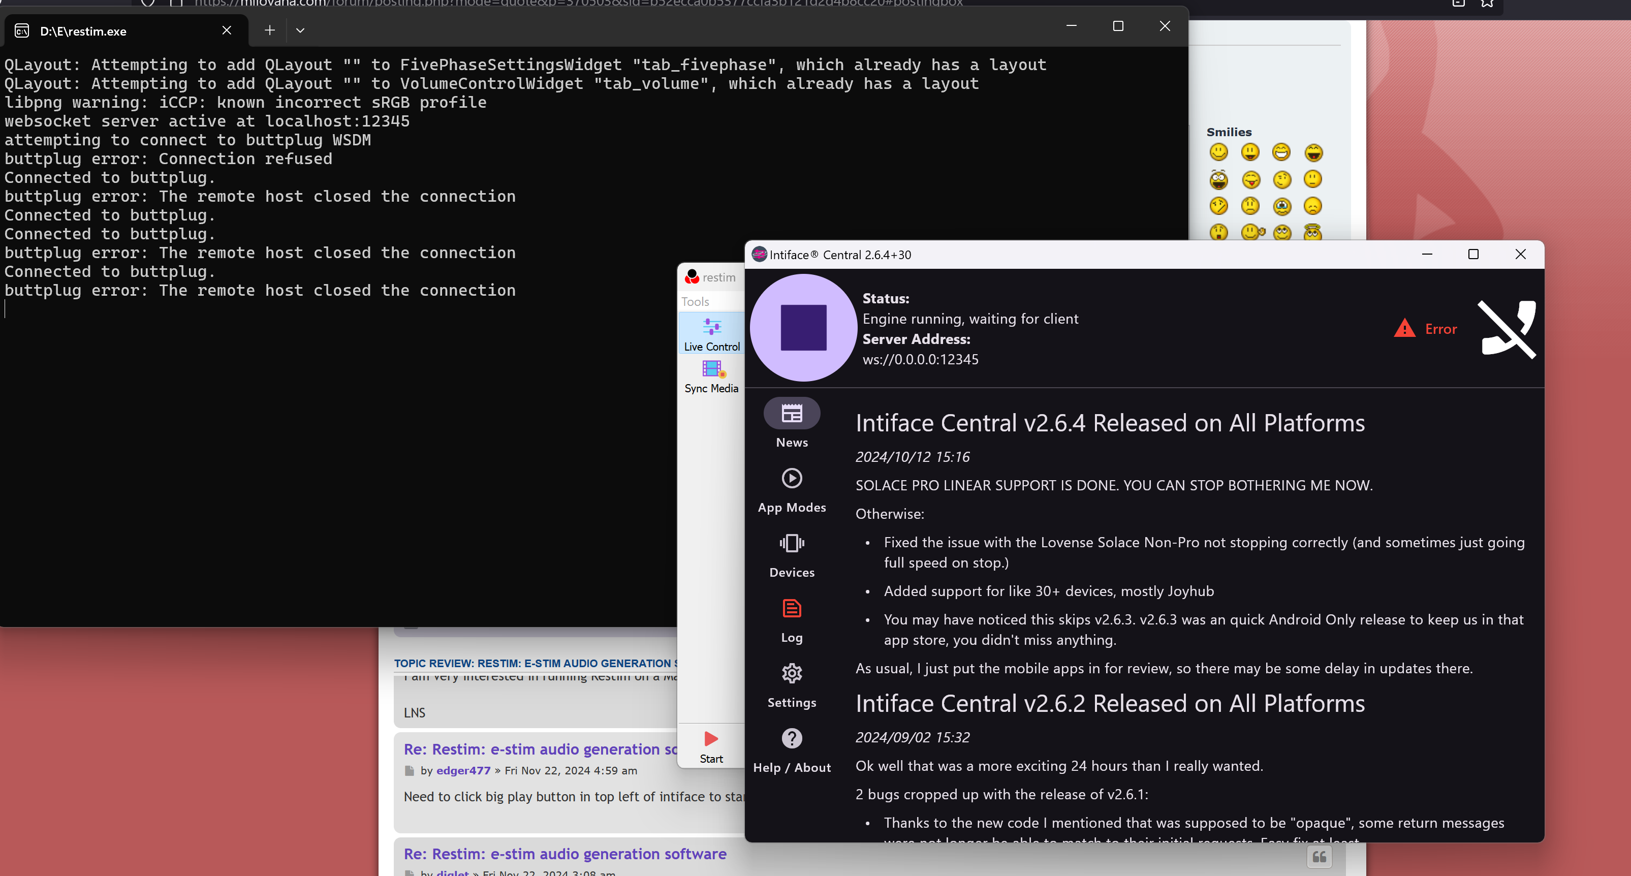Insert the angel smiley with halo
The width and height of the screenshot is (1631, 876).
point(1312,232)
